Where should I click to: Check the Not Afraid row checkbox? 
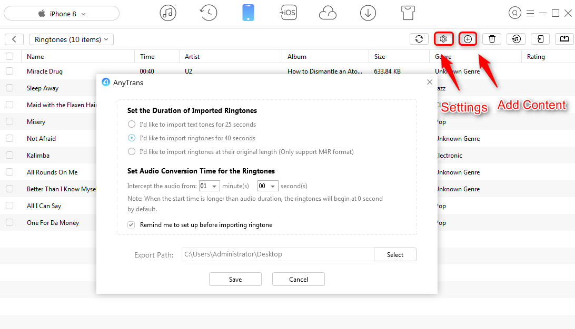[x=9, y=138]
